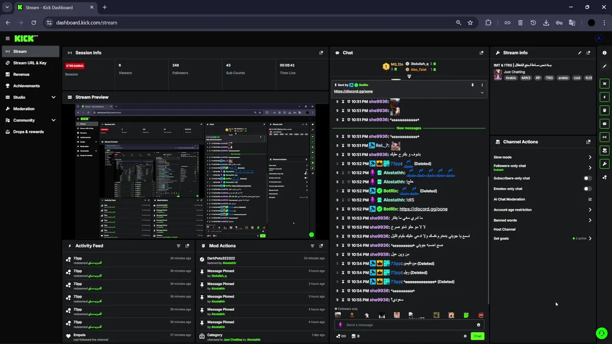This screenshot has width=612, height=344.
Task: Pop out the Mod Actions panel
Action: (321, 246)
